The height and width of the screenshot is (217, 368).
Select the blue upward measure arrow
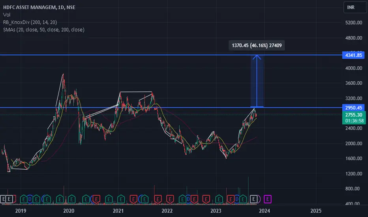click(x=257, y=81)
